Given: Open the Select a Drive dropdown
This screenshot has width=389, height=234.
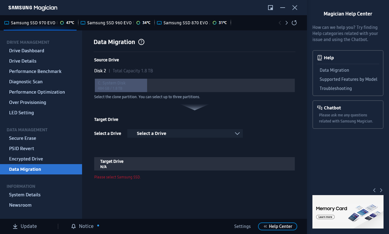Looking at the screenshot, I should 185,133.
